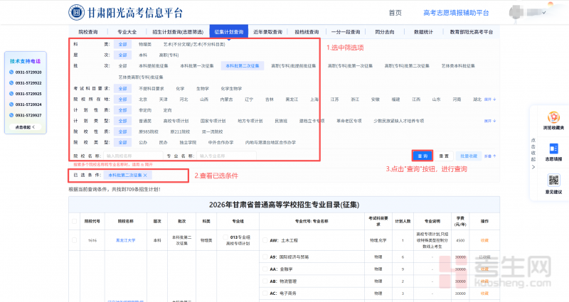This screenshot has width=569, height=302.
Task: Open the 招生计划查询(志愿筛选) tab
Action: [x=178, y=32]
